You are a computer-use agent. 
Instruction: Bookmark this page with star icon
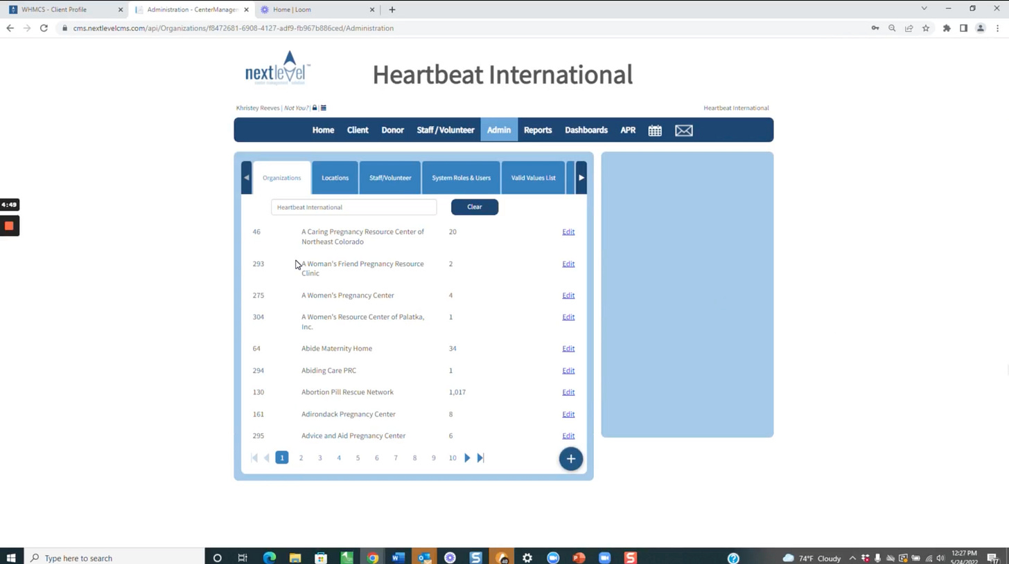pos(926,28)
